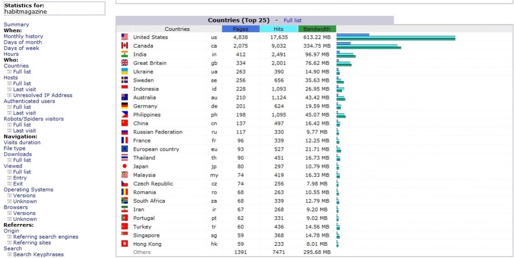Click the Russian Federation flag icon
Screen dimensions: 514x258
click(125, 132)
